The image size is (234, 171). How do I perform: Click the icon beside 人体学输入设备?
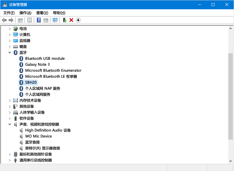[16, 112]
